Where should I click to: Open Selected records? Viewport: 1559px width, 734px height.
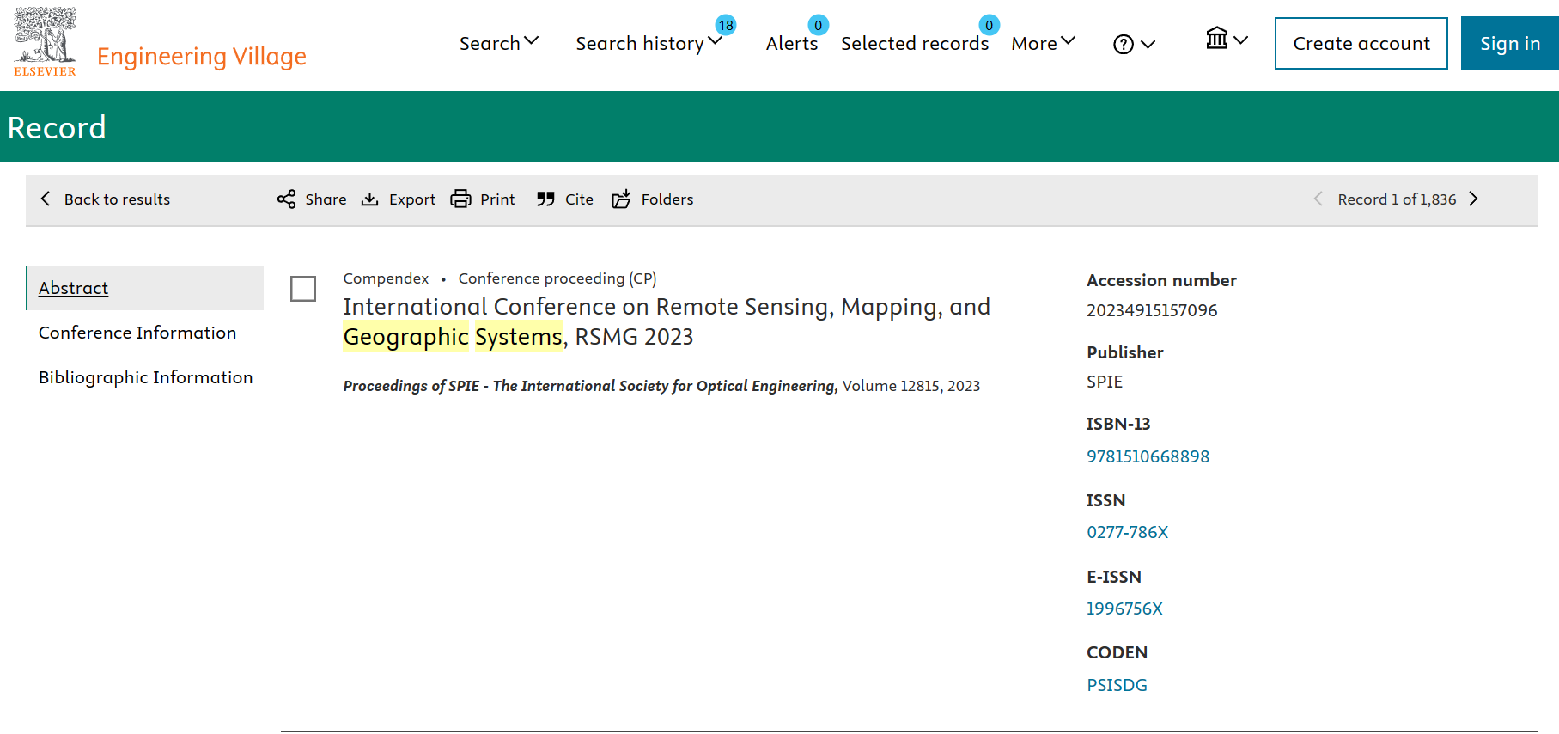(915, 43)
